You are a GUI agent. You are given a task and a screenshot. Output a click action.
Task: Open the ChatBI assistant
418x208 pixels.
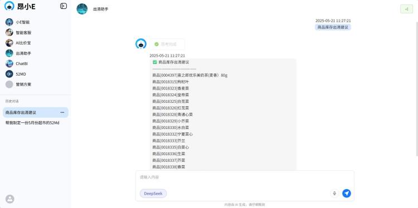point(17,63)
